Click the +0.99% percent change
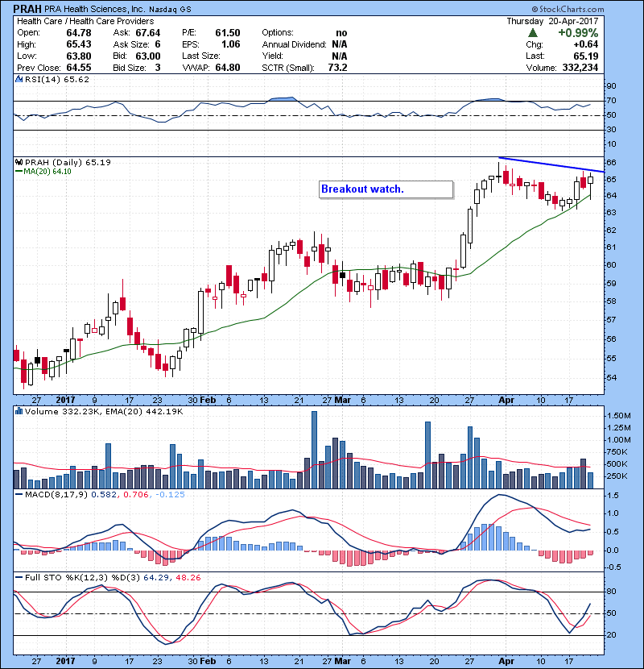Screen dimensions: 644x669 [578, 33]
